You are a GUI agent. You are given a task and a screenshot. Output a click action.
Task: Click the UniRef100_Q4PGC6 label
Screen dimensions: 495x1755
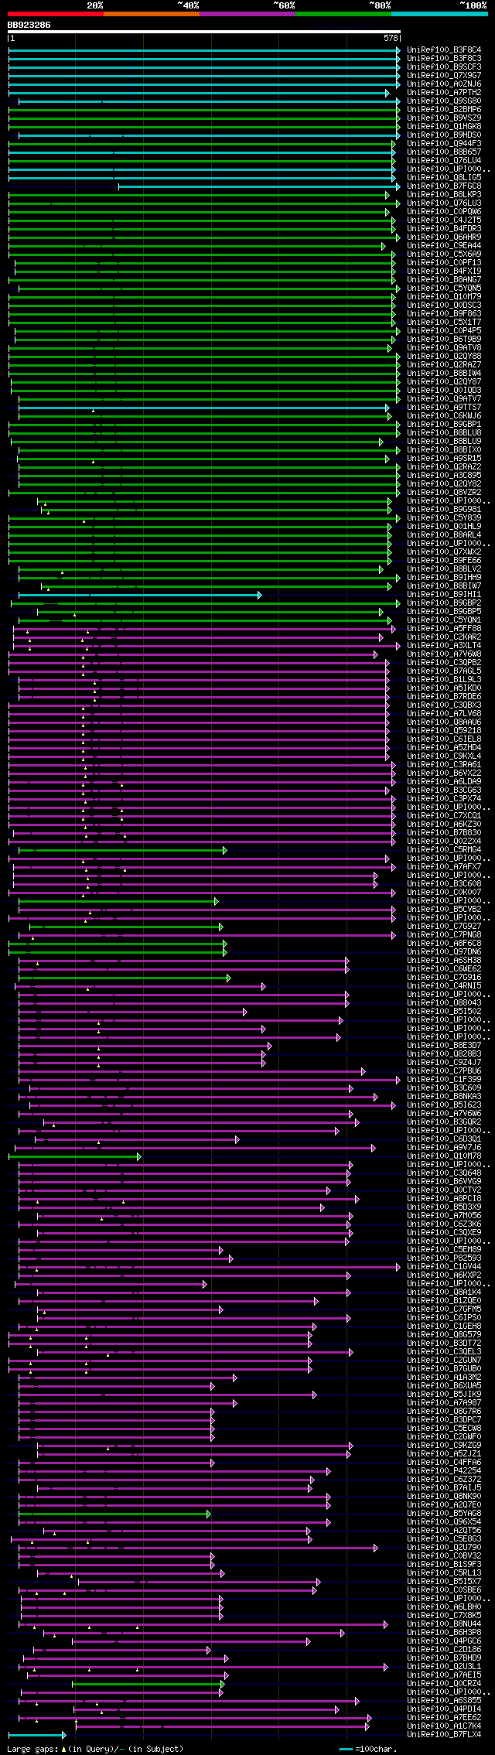coord(444,1641)
